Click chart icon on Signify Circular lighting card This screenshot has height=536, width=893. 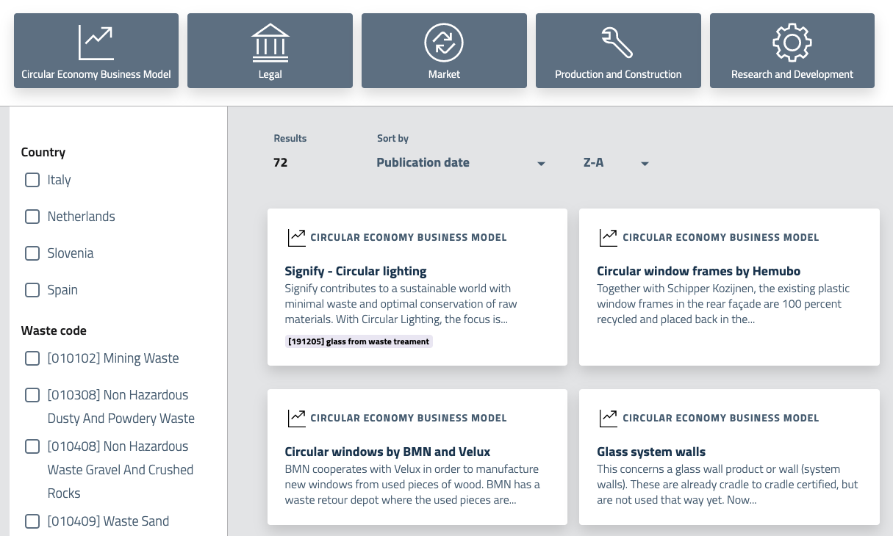[x=296, y=237]
